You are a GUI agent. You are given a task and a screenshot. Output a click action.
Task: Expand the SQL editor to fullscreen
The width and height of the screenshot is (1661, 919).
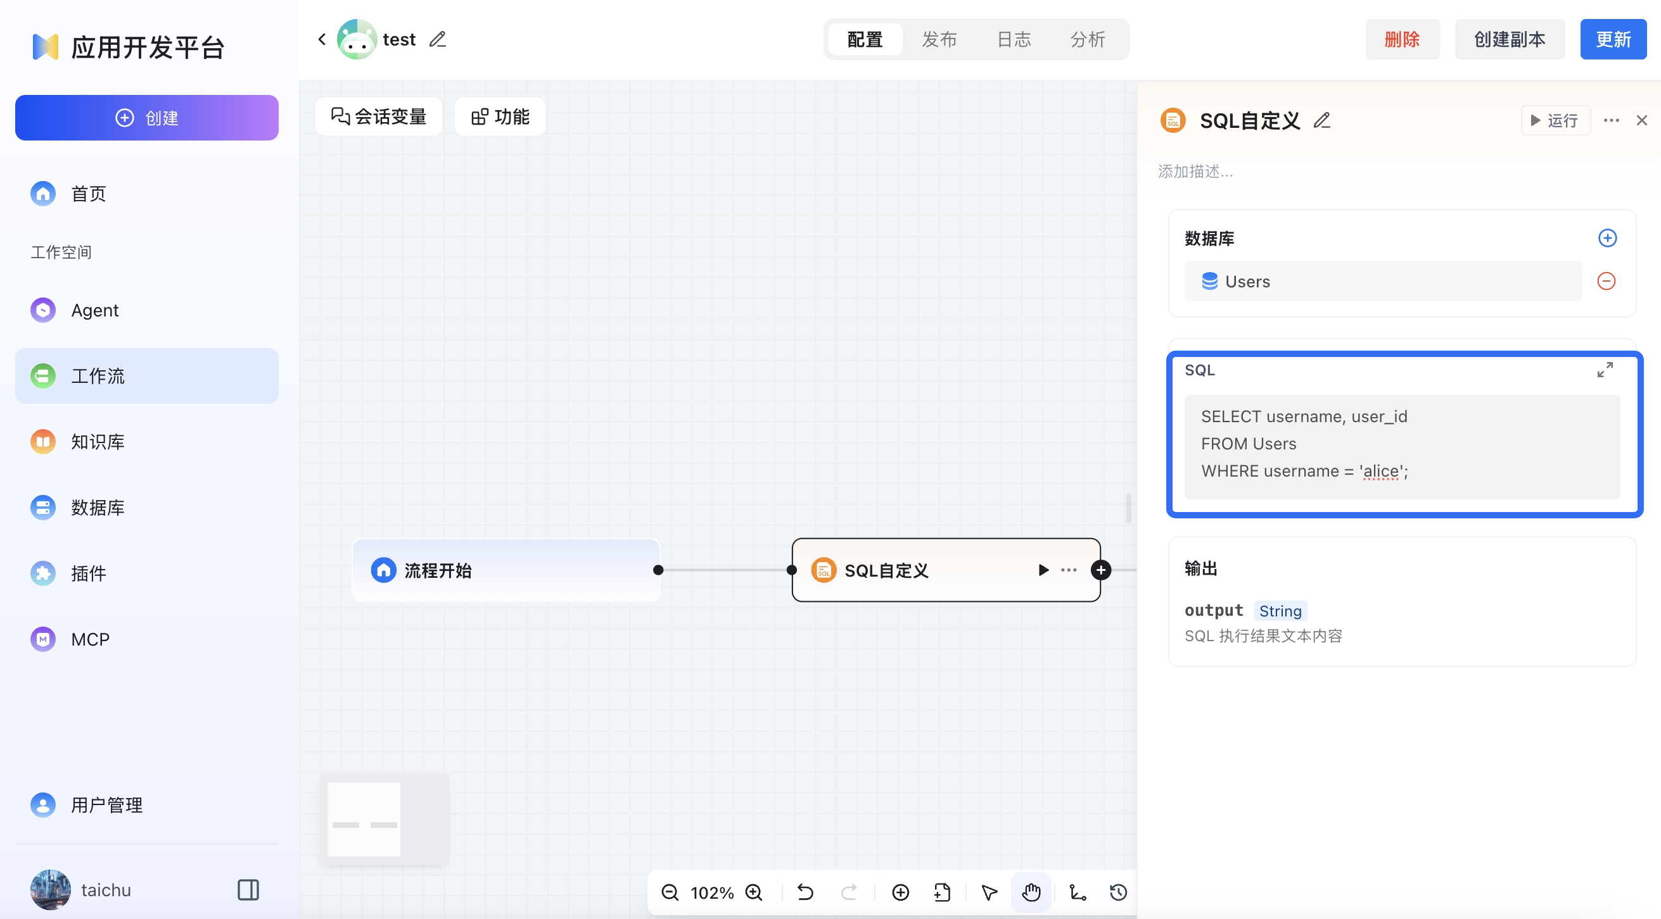pyautogui.click(x=1605, y=370)
